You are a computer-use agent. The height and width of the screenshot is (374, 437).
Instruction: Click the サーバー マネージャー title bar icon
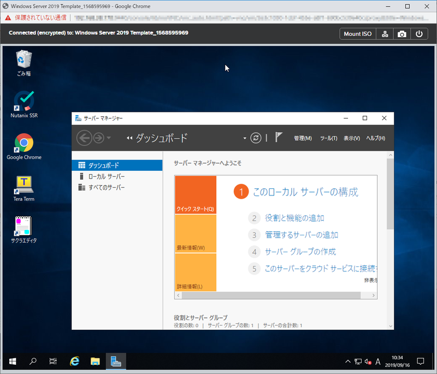tap(78, 118)
